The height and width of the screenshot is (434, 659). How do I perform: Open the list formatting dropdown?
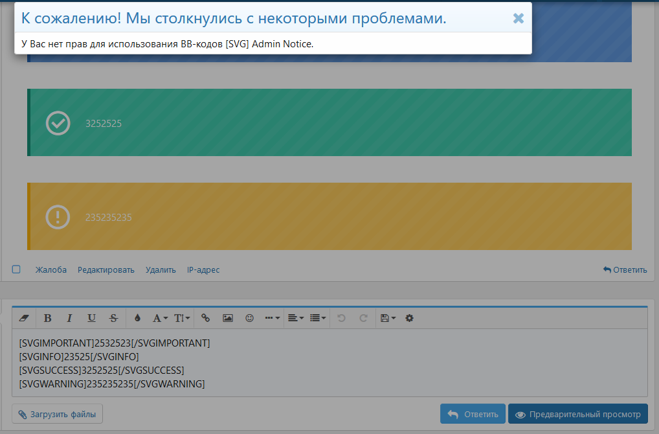click(317, 318)
